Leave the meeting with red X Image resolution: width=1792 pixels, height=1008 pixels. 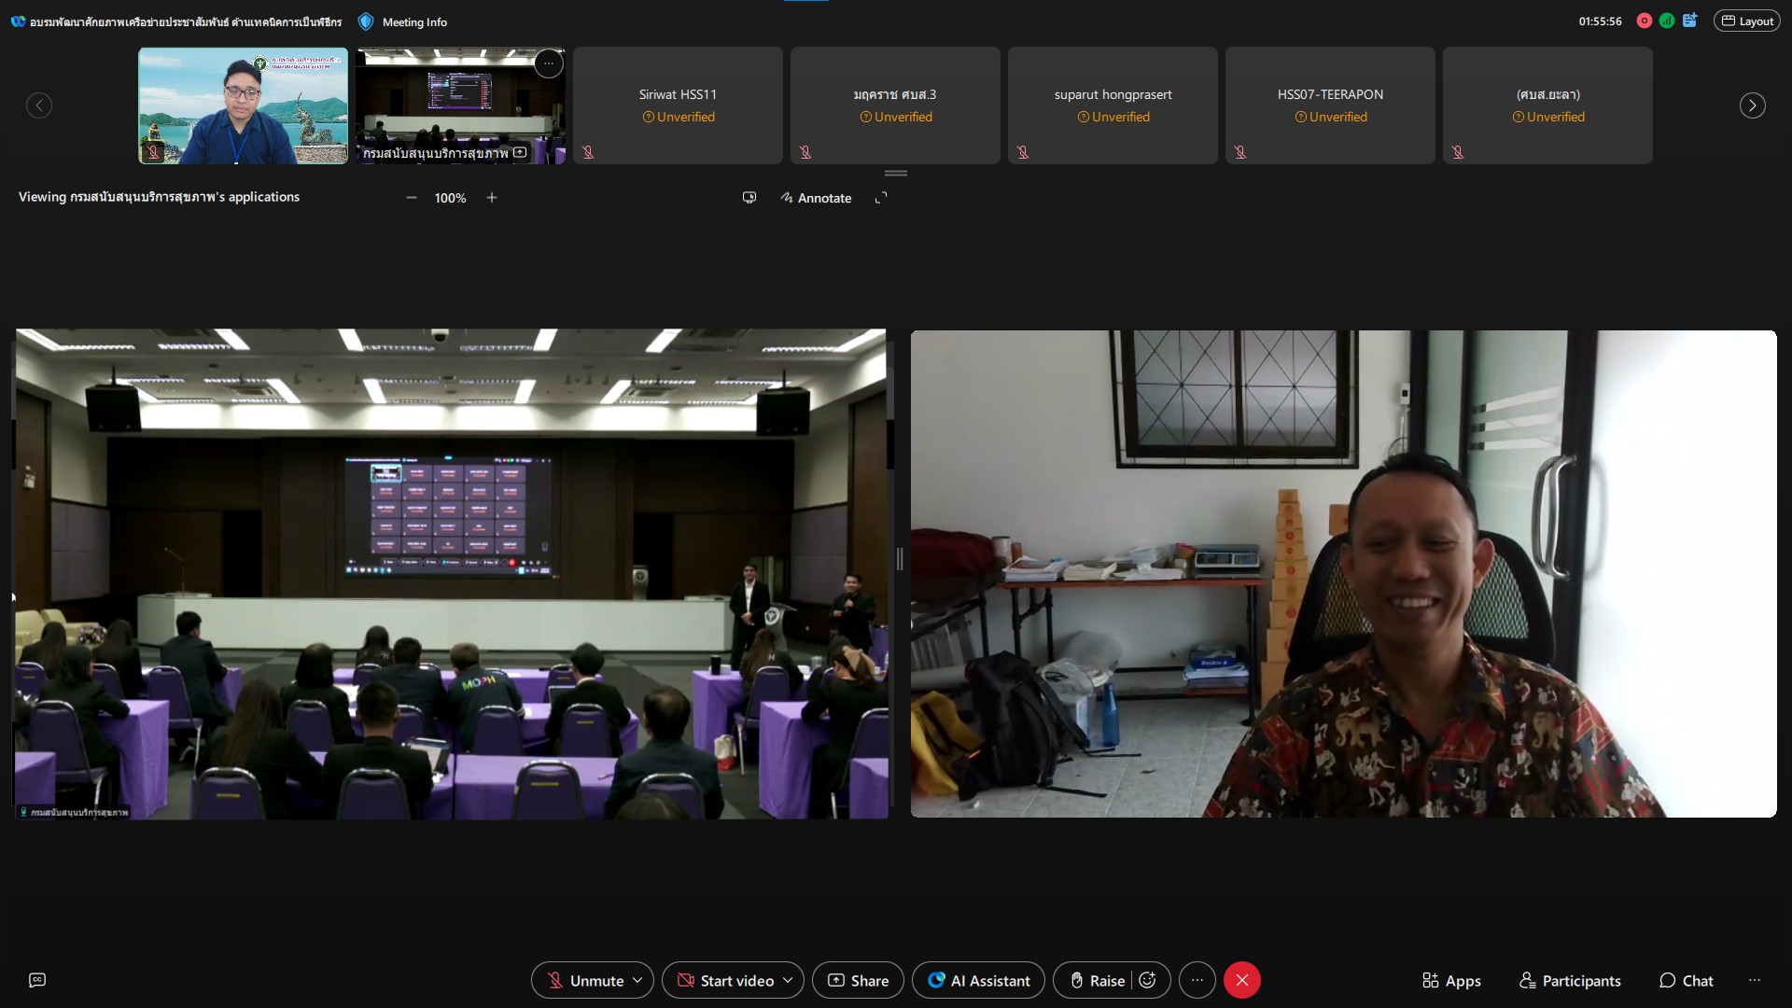[1241, 980]
